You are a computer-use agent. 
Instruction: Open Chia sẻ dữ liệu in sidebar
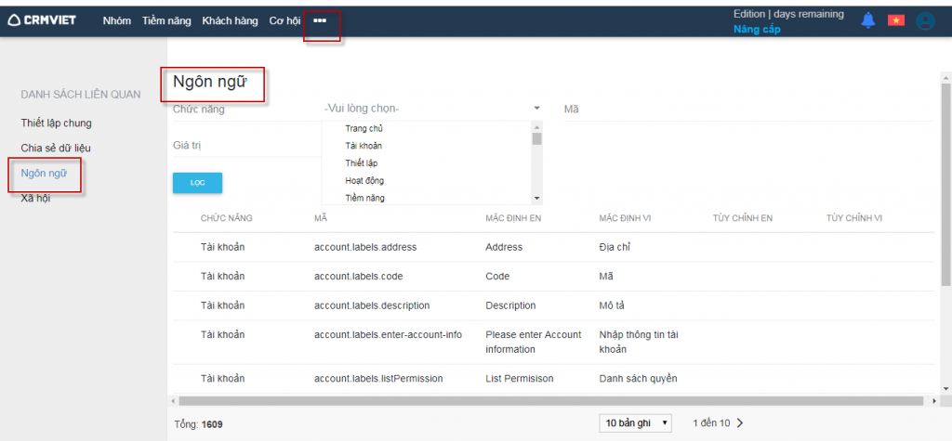56,148
